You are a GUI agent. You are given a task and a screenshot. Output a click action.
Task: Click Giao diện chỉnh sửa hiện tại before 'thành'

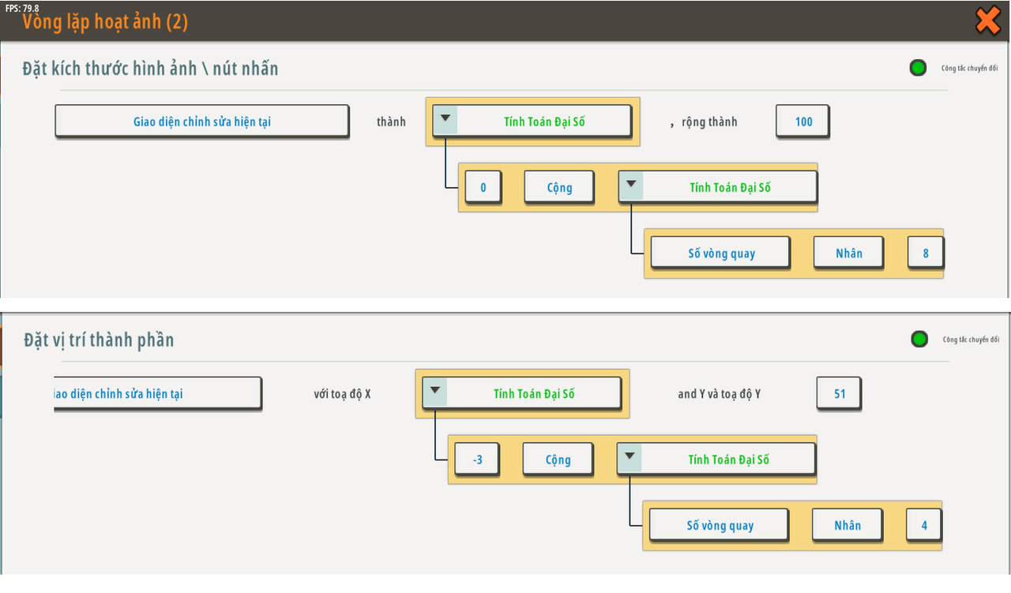[x=201, y=122]
